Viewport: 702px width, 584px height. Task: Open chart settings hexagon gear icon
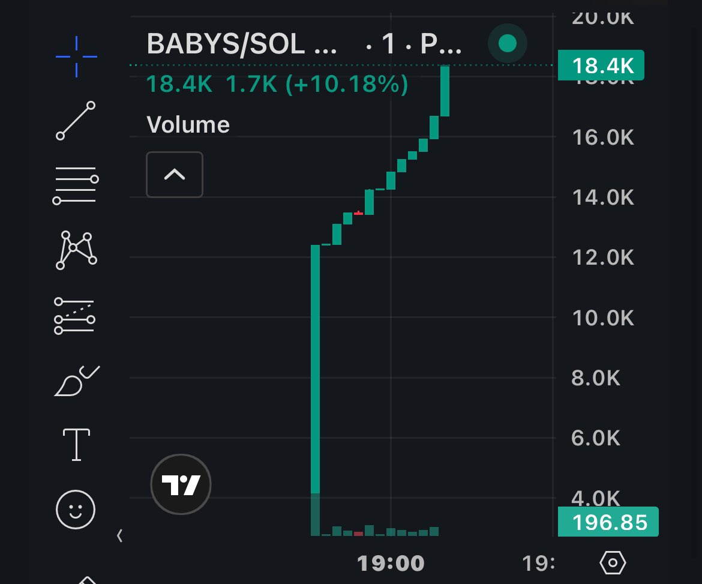tap(613, 562)
